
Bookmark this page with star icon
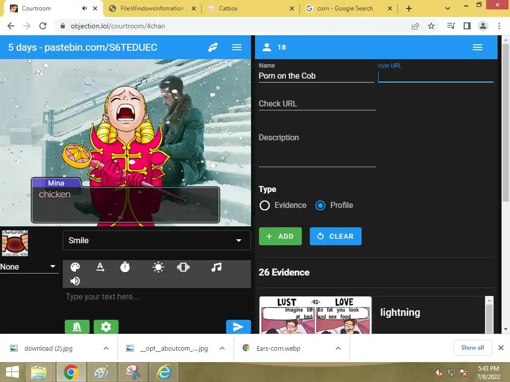coord(431,26)
